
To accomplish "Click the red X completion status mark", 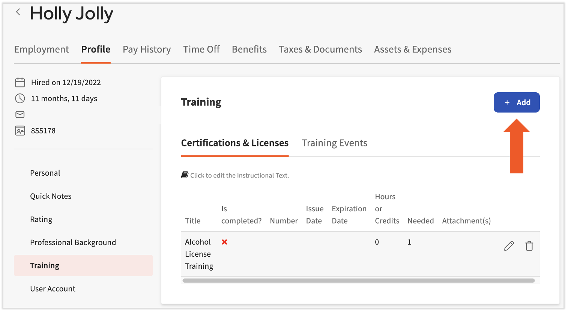I will click(x=224, y=242).
